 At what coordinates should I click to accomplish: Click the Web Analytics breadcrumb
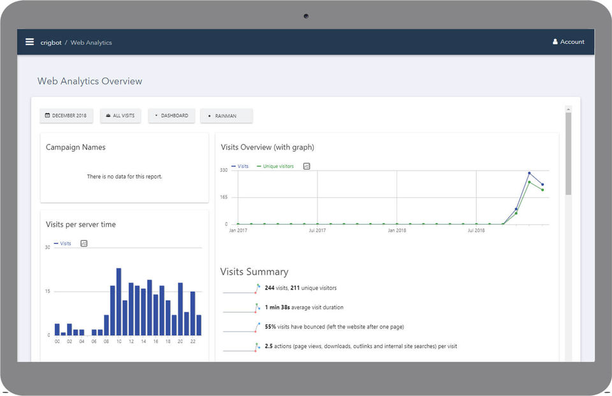pyautogui.click(x=91, y=43)
